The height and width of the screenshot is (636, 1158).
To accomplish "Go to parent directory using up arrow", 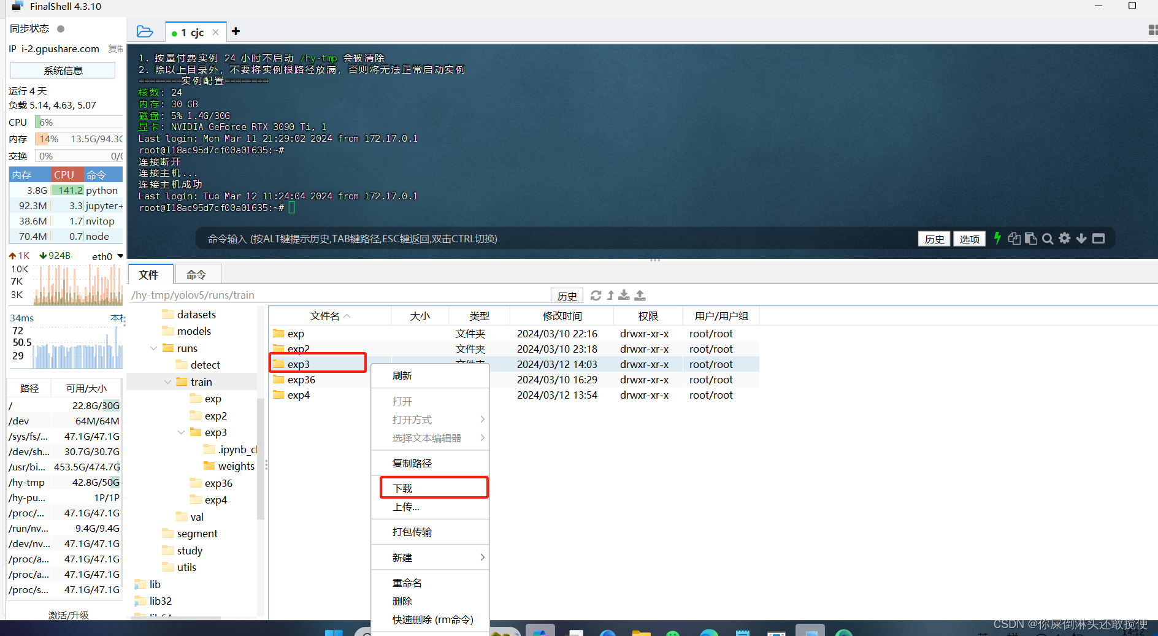I will [610, 296].
